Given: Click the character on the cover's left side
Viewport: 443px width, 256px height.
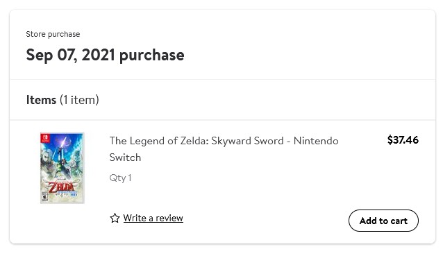Looking at the screenshot, I should pos(47,162).
